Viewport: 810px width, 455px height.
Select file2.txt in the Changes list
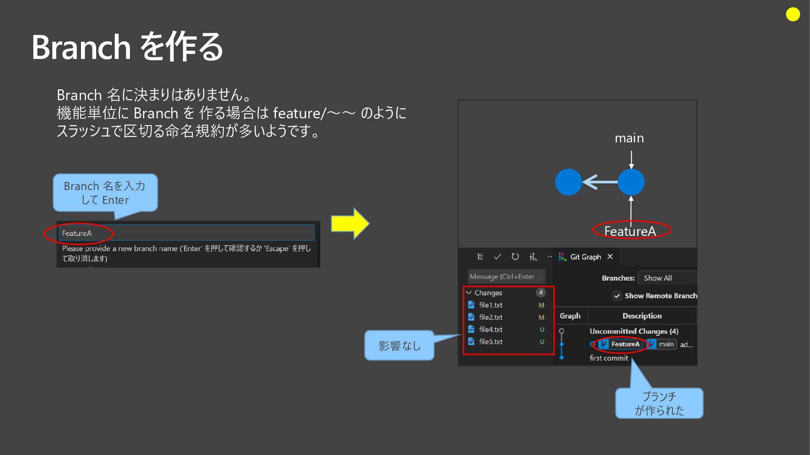[x=491, y=317]
